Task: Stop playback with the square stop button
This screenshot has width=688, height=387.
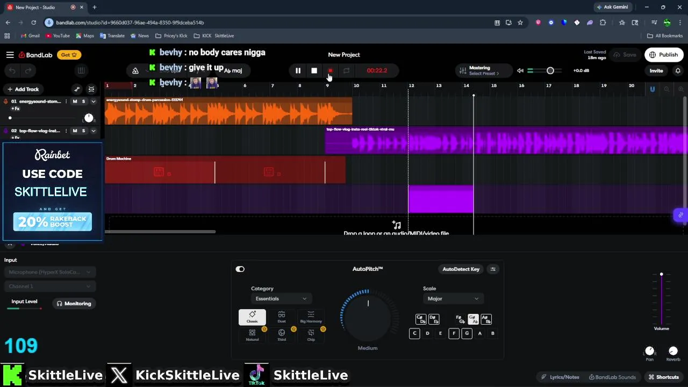Action: [x=314, y=70]
